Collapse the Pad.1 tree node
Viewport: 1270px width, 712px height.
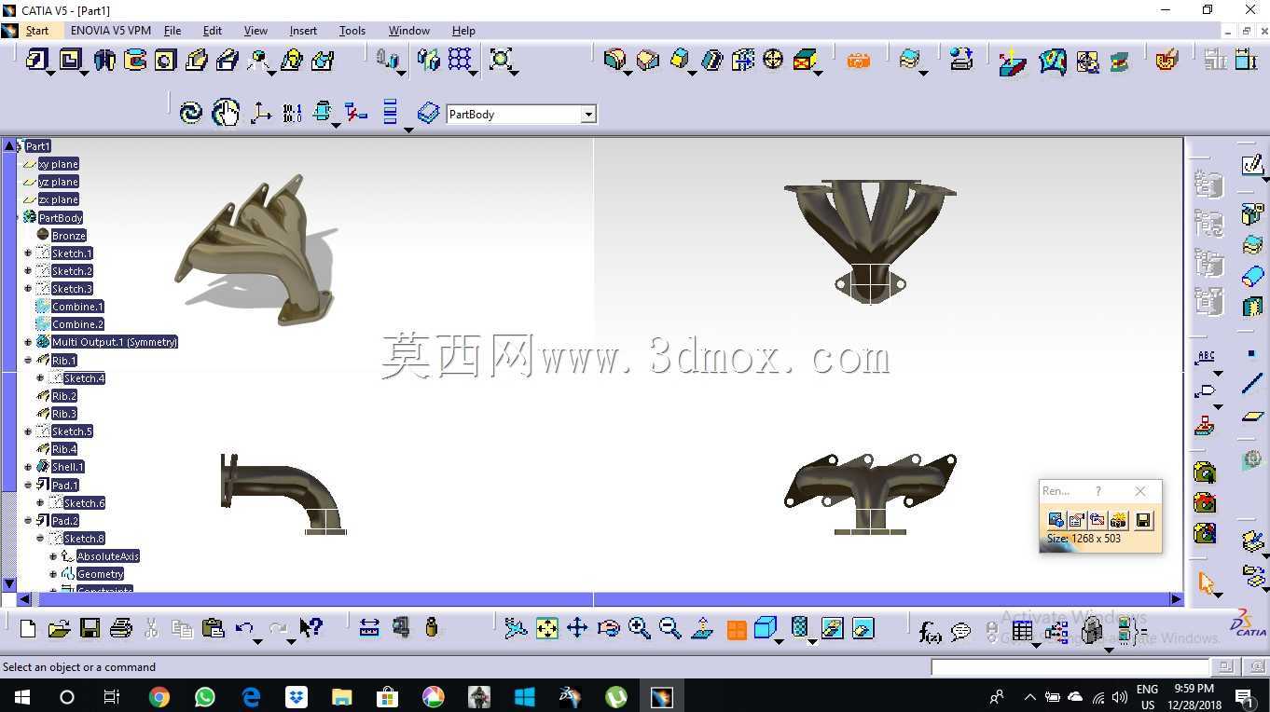coord(28,485)
